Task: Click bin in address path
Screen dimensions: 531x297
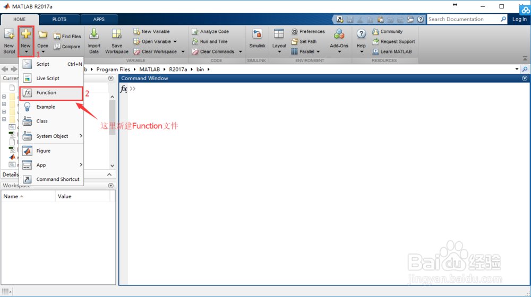Action: click(x=200, y=69)
